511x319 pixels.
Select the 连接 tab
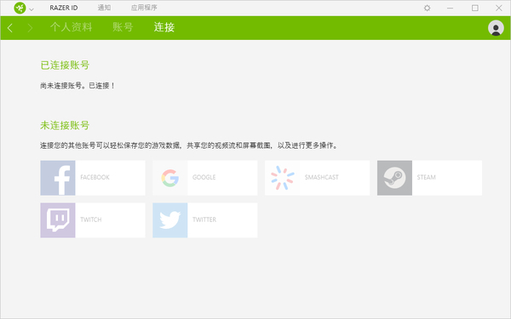coord(164,27)
